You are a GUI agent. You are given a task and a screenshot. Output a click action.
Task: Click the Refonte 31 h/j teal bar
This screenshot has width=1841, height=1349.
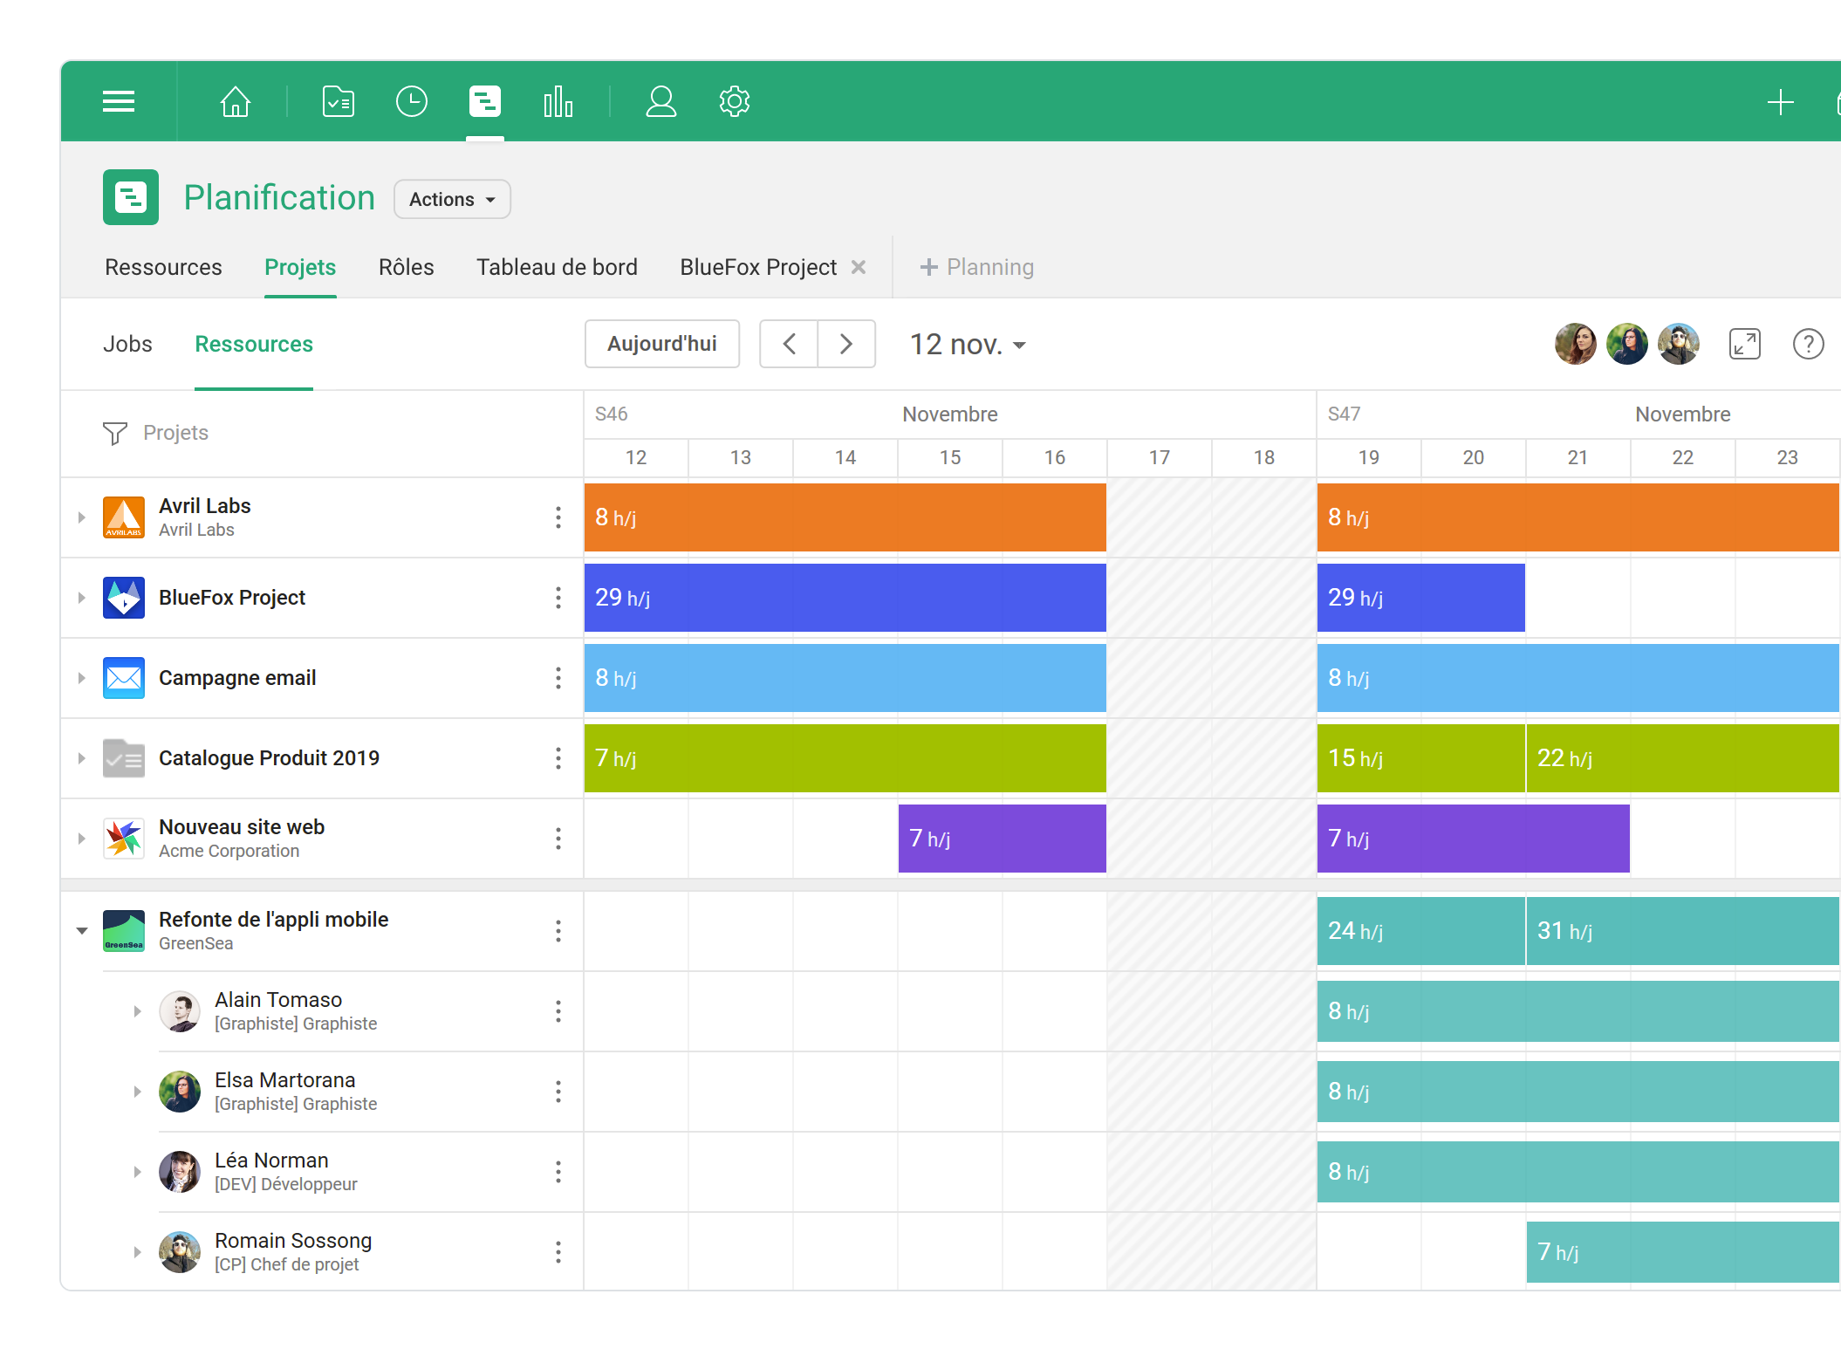1683,931
